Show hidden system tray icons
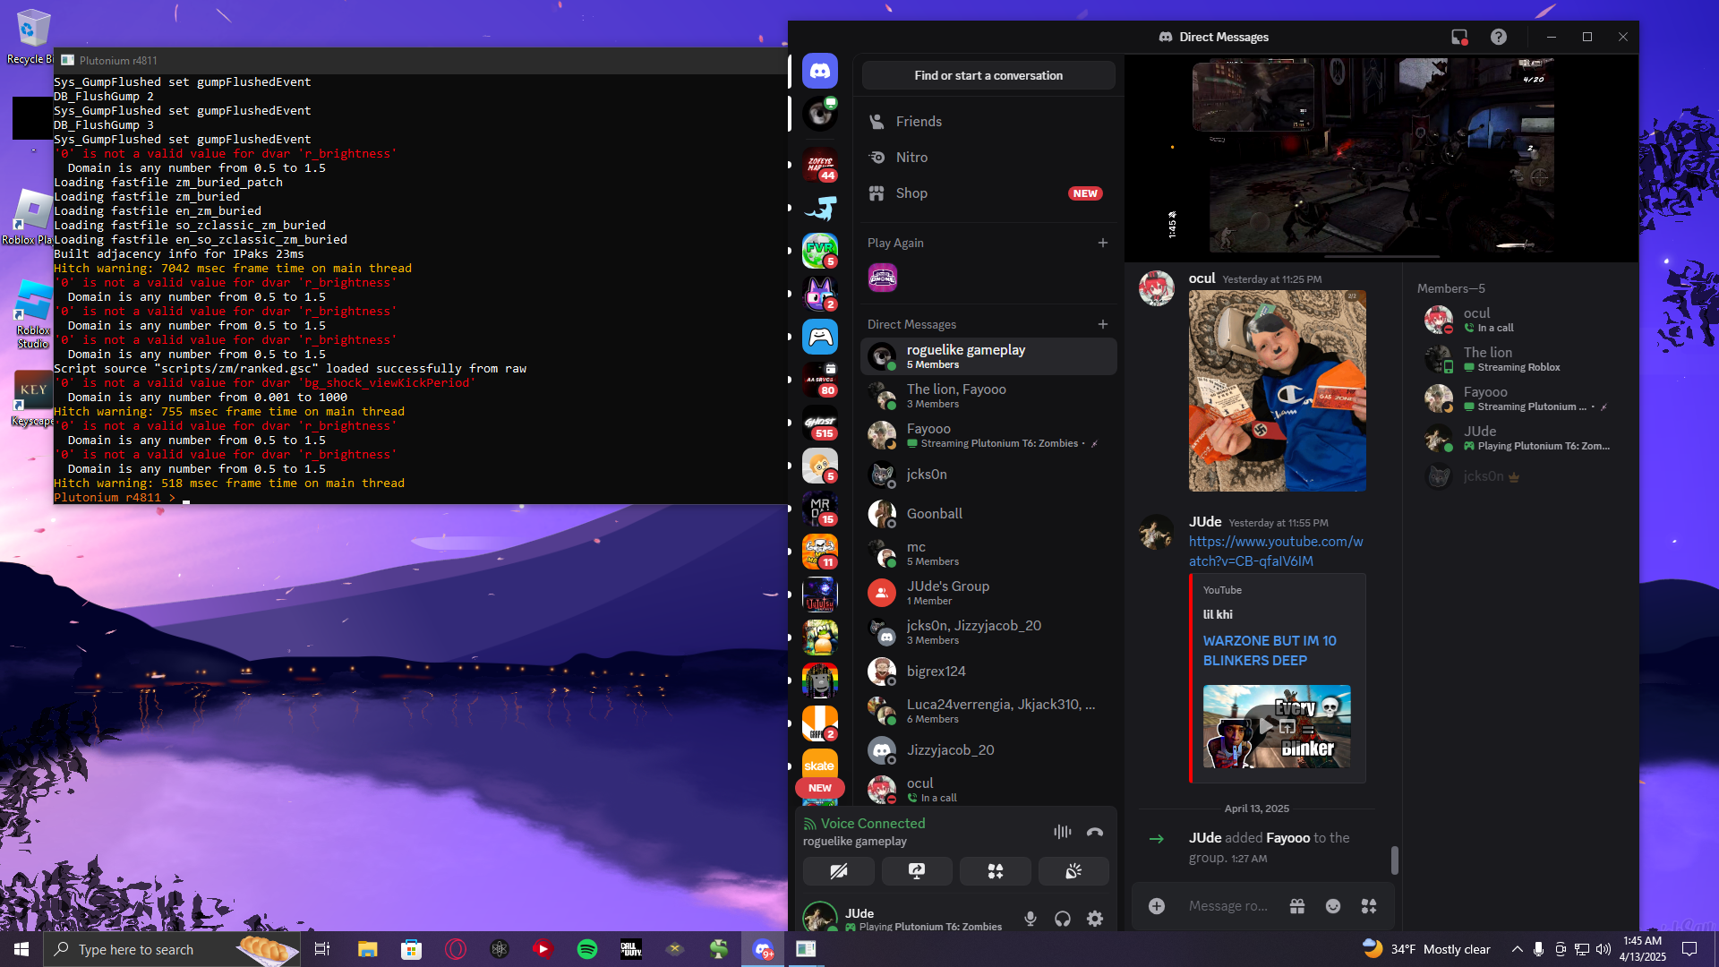This screenshot has width=1719, height=967. pos(1517,949)
